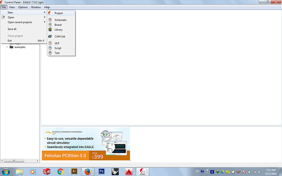Choose ULP entry

click(61, 43)
